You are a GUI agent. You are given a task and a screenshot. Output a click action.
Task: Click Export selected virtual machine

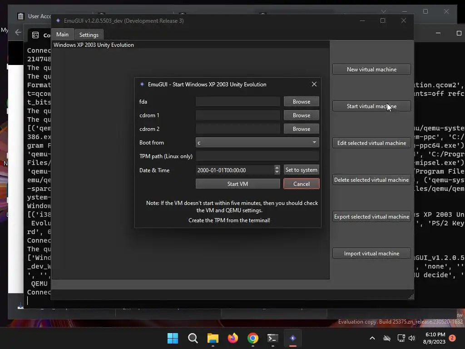tap(371, 216)
